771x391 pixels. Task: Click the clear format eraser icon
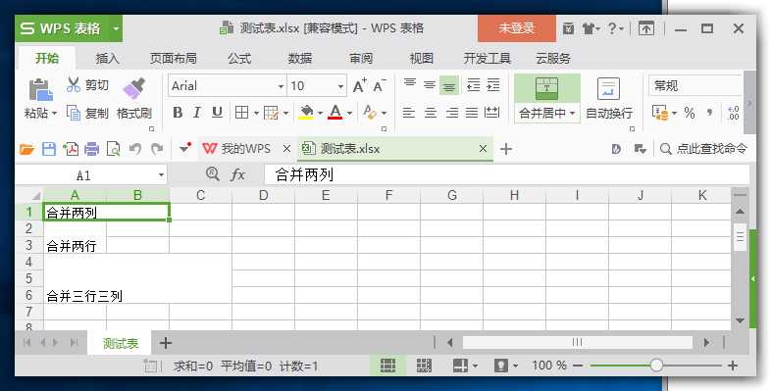click(369, 113)
